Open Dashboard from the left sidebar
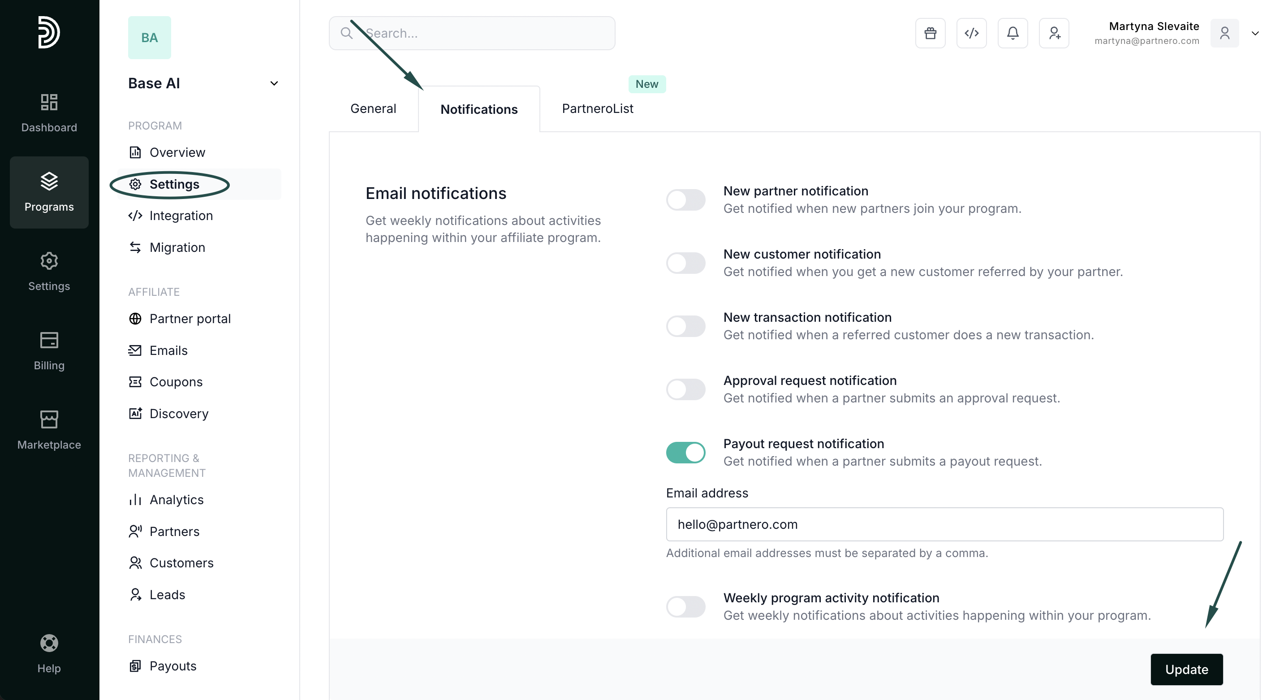Image resolution: width=1284 pixels, height=700 pixels. click(x=49, y=112)
